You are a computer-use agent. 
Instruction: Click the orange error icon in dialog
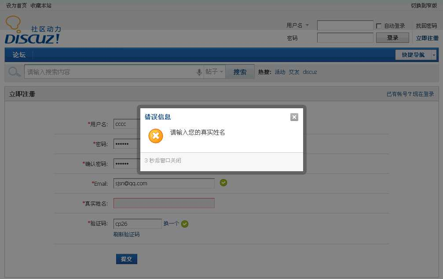pos(156,136)
